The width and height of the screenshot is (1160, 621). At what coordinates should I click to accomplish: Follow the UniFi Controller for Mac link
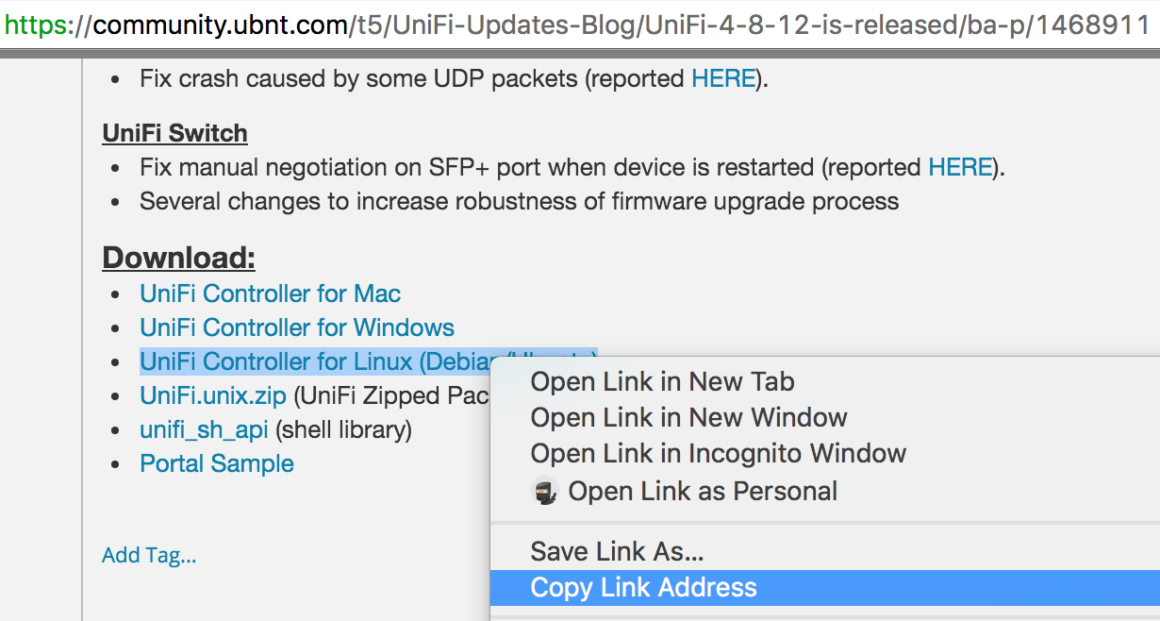pos(271,294)
